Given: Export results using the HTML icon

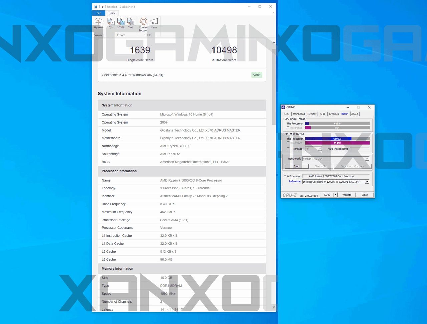Looking at the screenshot, I should coord(121,22).
